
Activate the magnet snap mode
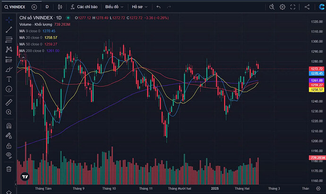pos(9,125)
